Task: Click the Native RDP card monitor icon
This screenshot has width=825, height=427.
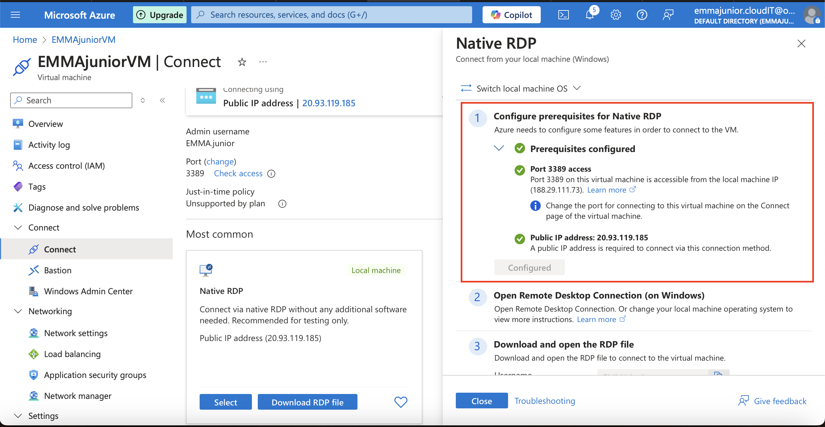Action: coord(206,270)
